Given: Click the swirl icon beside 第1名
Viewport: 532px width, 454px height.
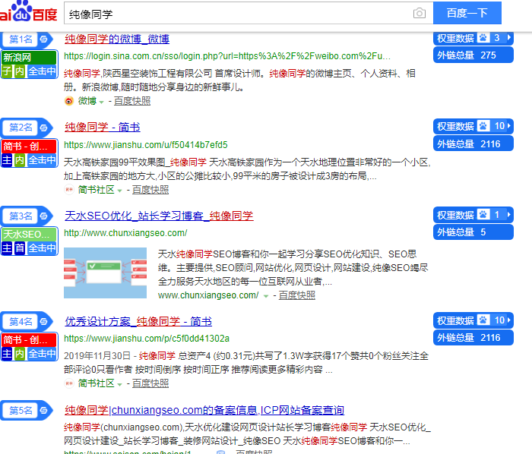Looking at the screenshot, I should [x=44, y=39].
